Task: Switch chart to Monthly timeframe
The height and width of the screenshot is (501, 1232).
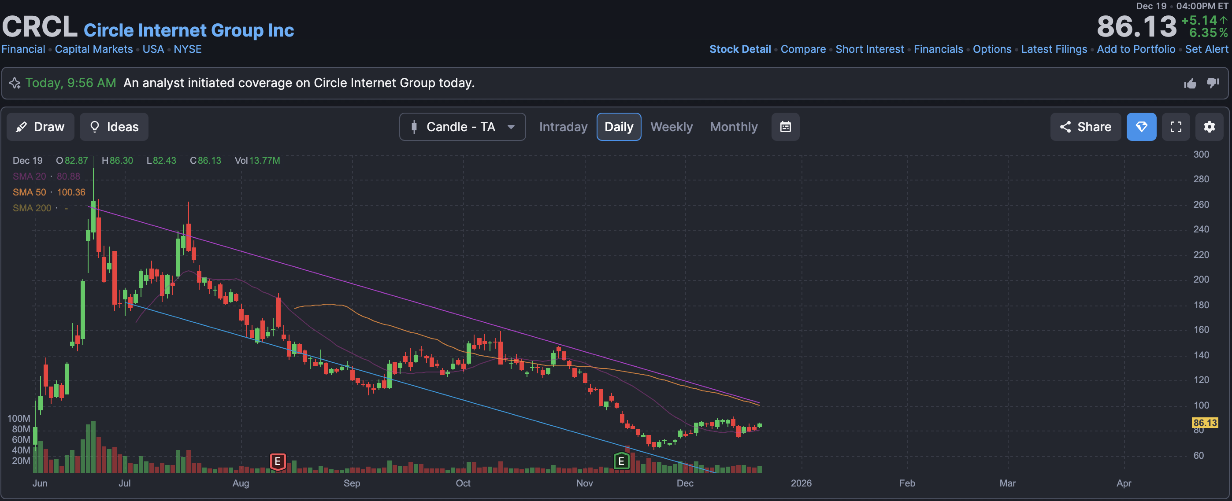Action: (x=733, y=127)
